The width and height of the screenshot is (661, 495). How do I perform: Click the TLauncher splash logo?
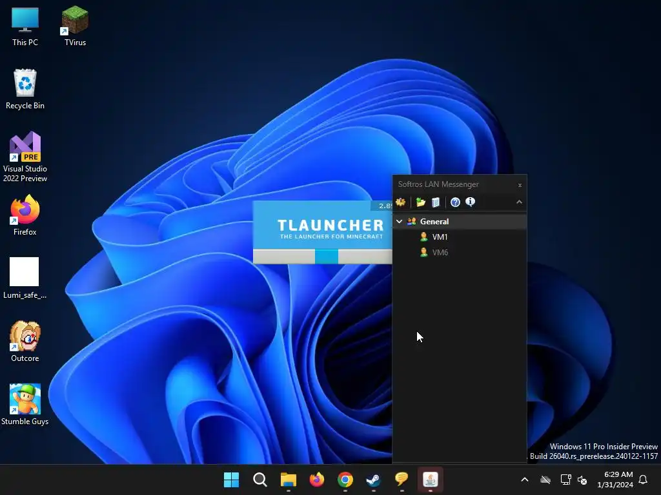click(x=330, y=229)
